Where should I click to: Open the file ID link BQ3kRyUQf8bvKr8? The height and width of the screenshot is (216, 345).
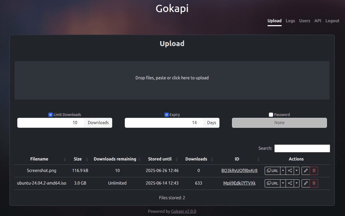pyautogui.click(x=239, y=170)
